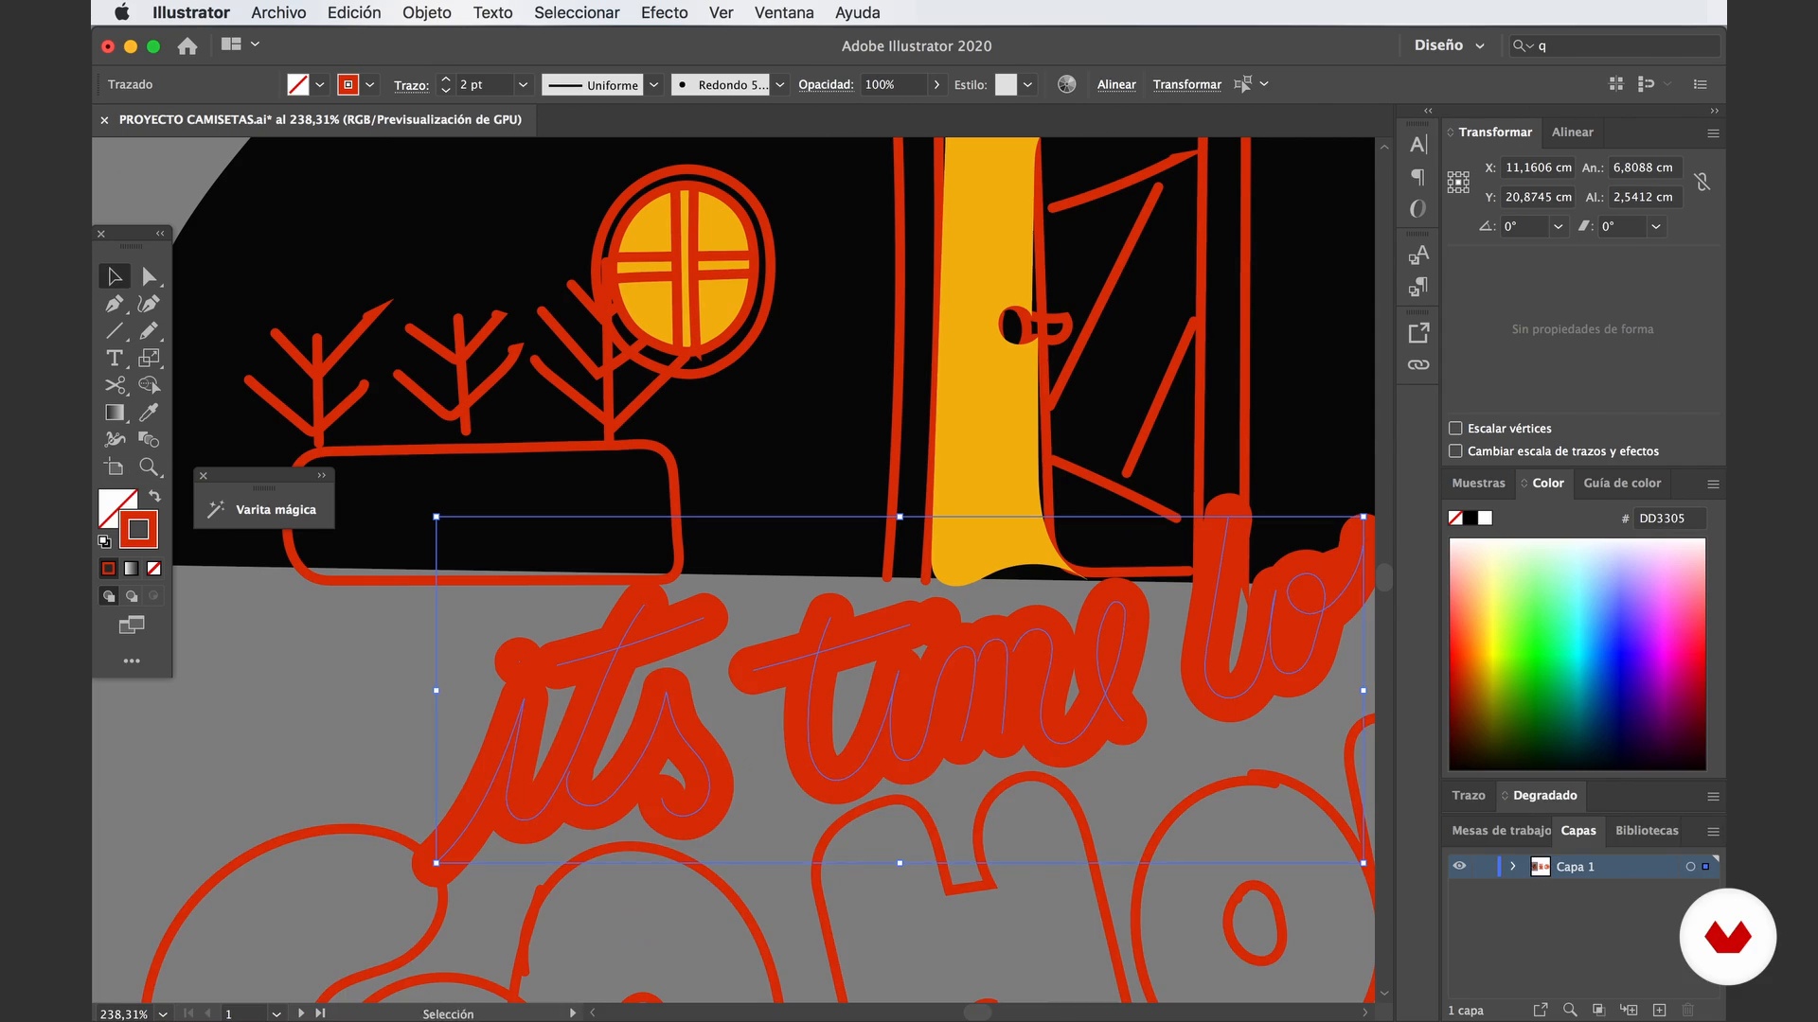1818x1022 pixels.
Task: Switch to the Alinear tab
Action: tap(1572, 132)
